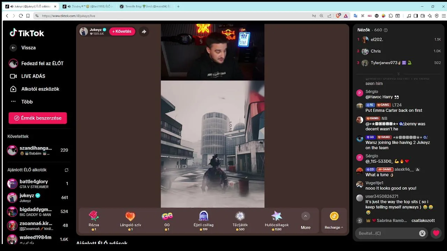Reload the page

pos(21,16)
